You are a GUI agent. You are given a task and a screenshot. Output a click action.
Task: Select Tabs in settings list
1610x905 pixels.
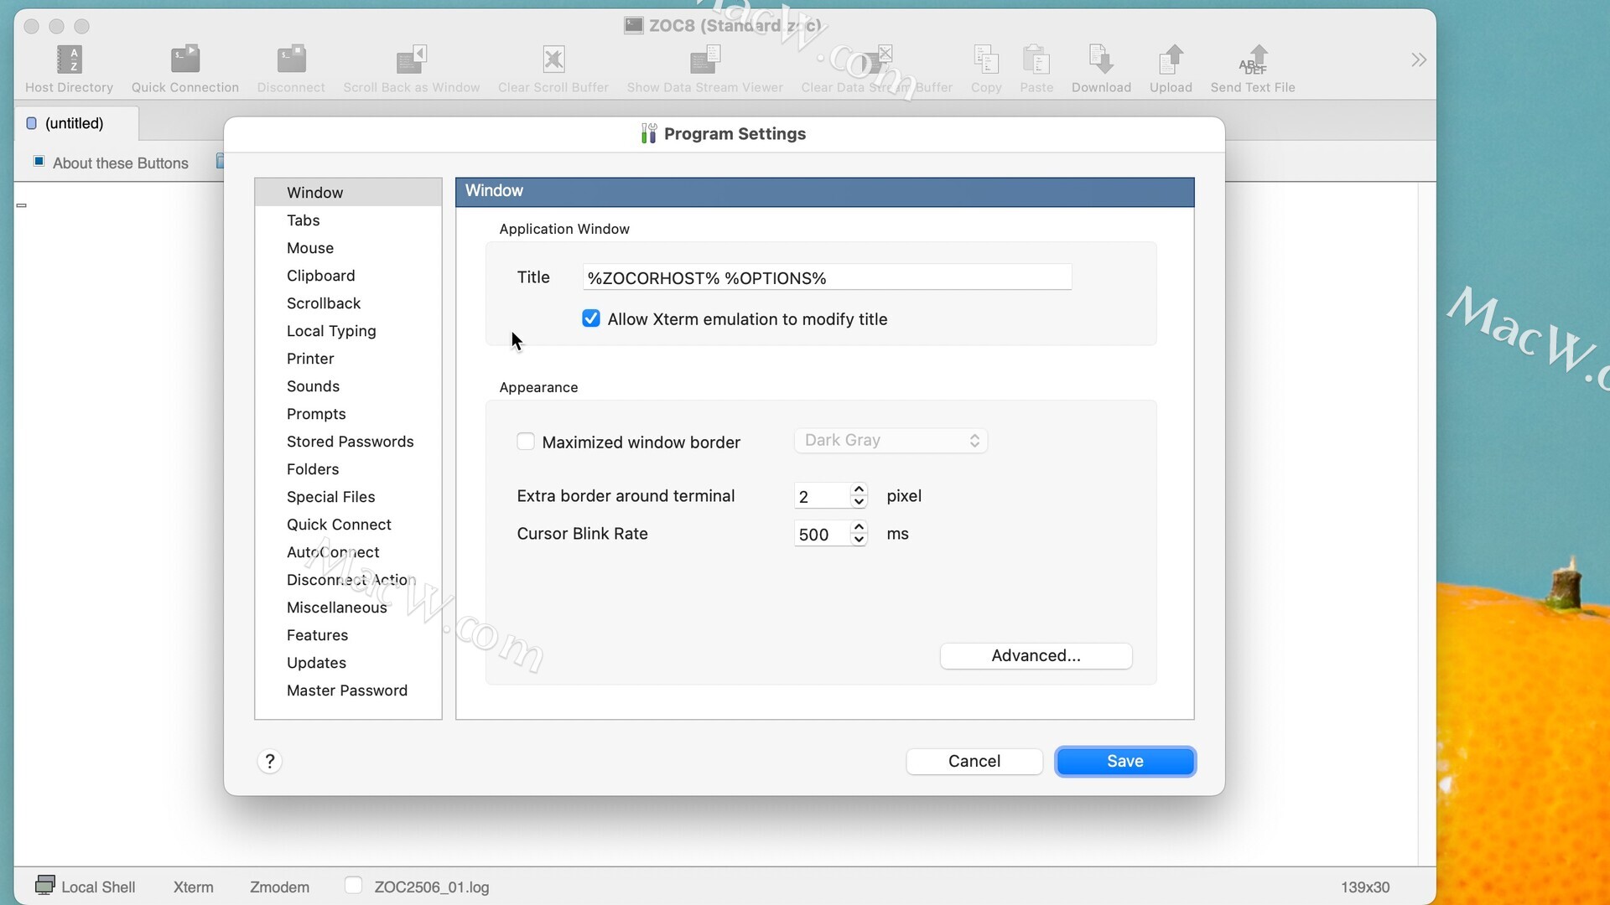point(348,220)
